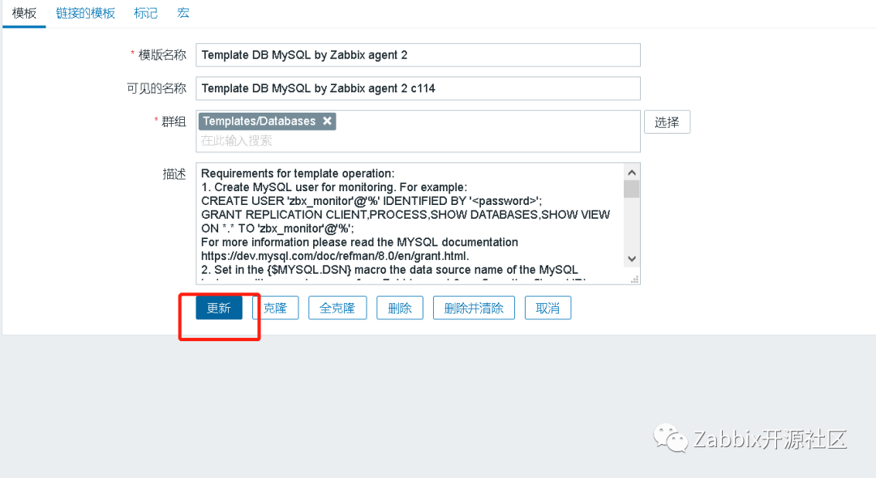Open the 宏 tab
Screen dimensions: 876x478
coord(183,13)
